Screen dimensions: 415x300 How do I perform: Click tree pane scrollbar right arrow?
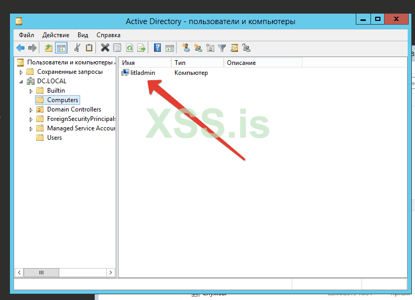tap(111, 272)
